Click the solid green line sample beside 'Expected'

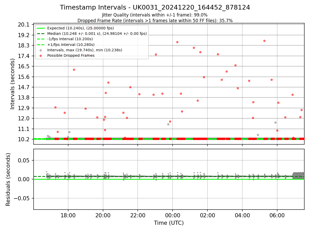tap(41, 28)
